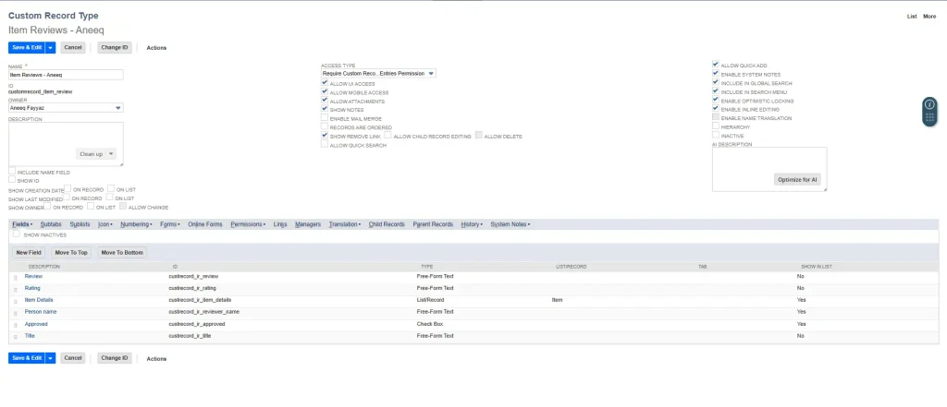947x407 pixels.
Task: Enable Allow Quick Search
Action: 325,145
